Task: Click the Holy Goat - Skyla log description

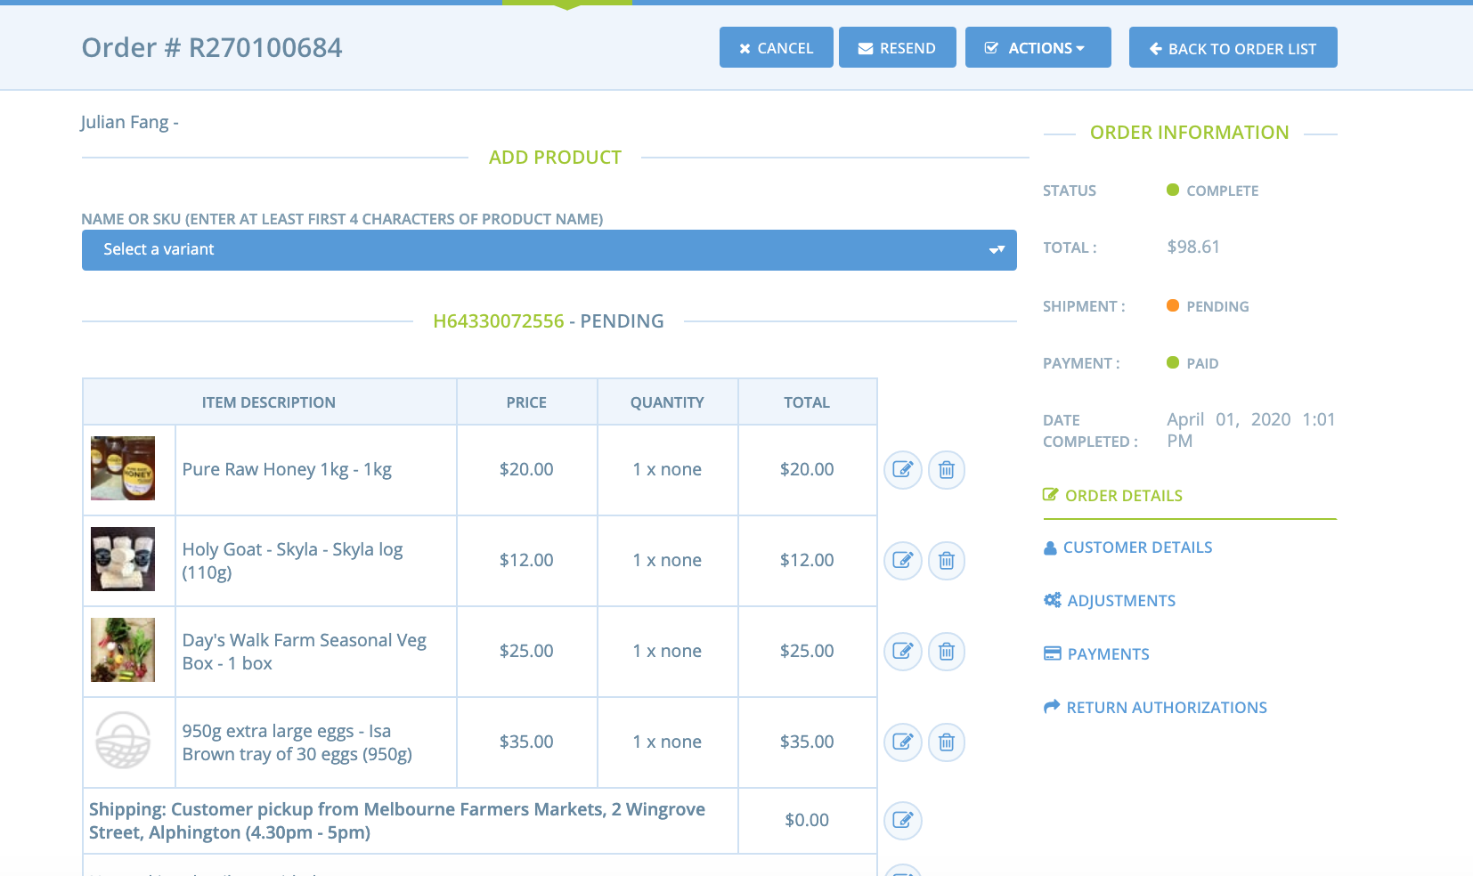Action: [x=292, y=561]
